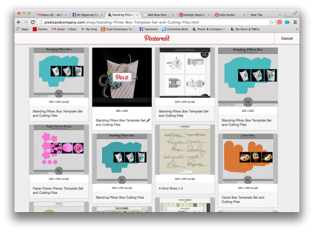Open the Facebook bookmark

[x=149, y=29]
